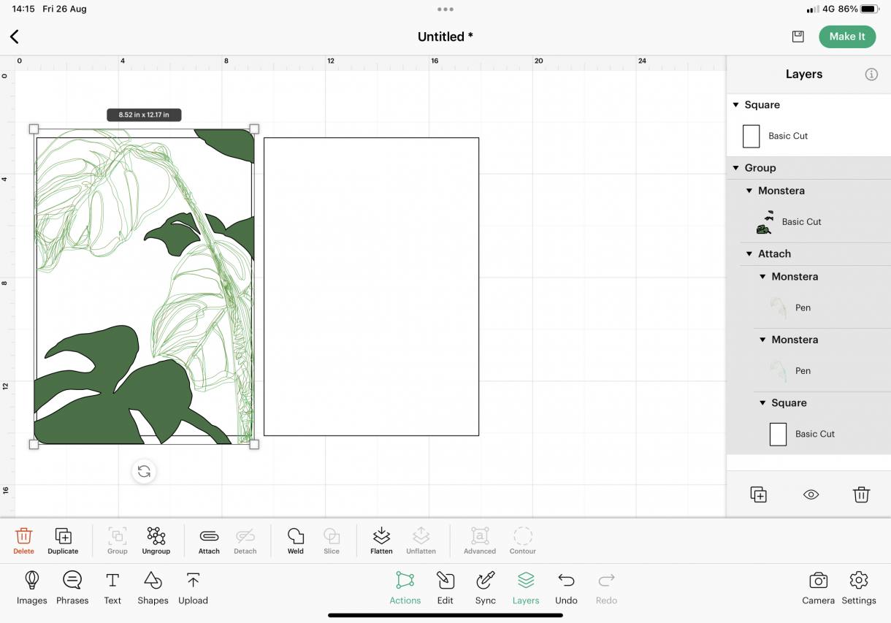The width and height of the screenshot is (891, 623).
Task: Collapse the first Monstera Pen layer
Action: tap(763, 277)
